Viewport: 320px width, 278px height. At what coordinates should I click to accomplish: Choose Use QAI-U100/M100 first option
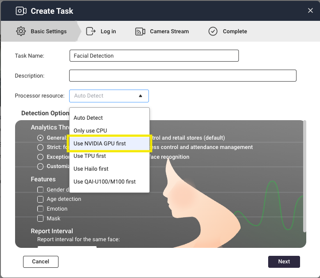[105, 182]
